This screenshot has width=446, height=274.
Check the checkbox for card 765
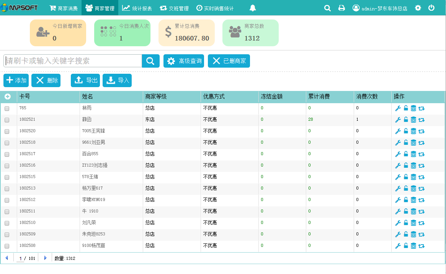7,109
